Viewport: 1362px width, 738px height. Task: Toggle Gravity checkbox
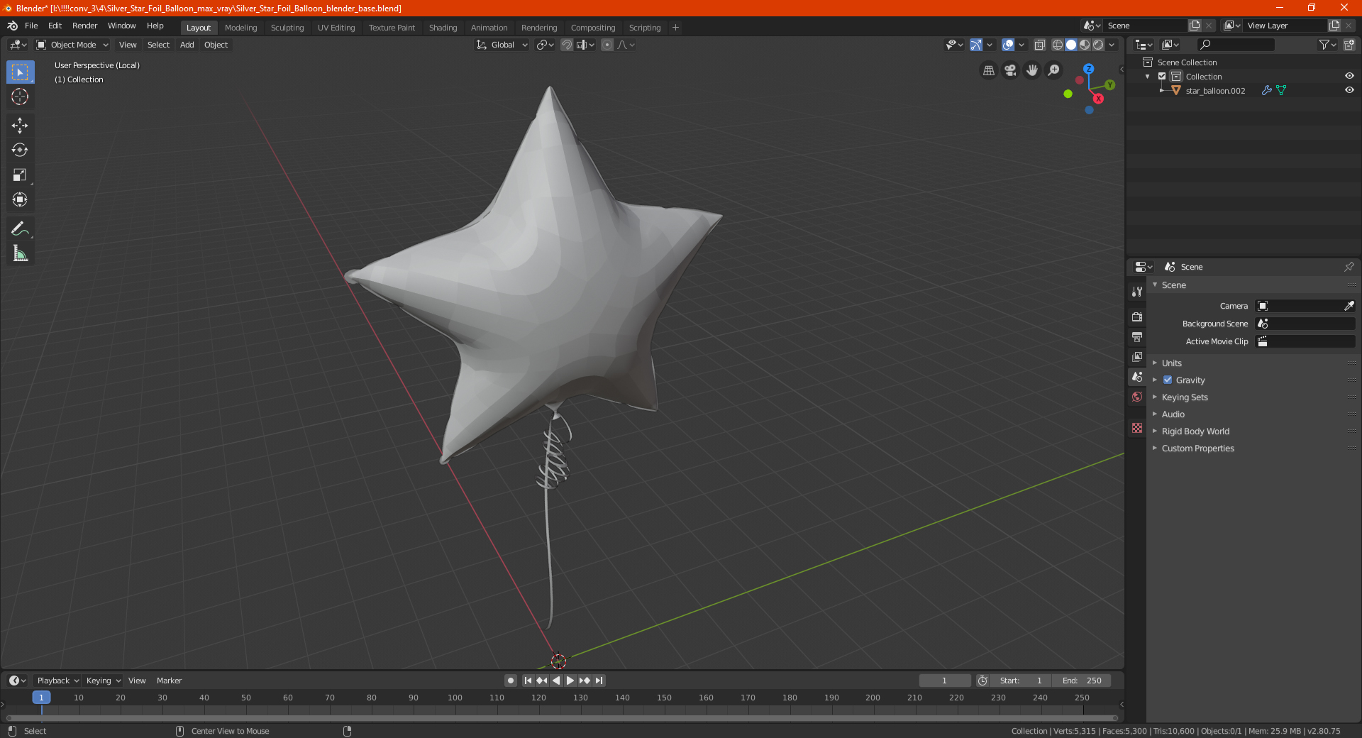click(x=1168, y=380)
